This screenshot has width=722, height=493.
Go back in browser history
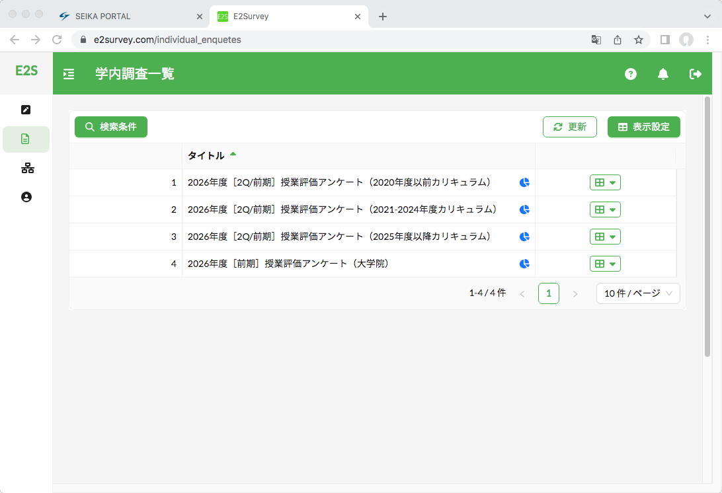click(x=15, y=40)
